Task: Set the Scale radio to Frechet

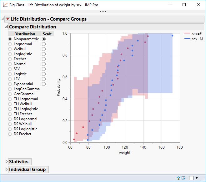Action: 44,59
